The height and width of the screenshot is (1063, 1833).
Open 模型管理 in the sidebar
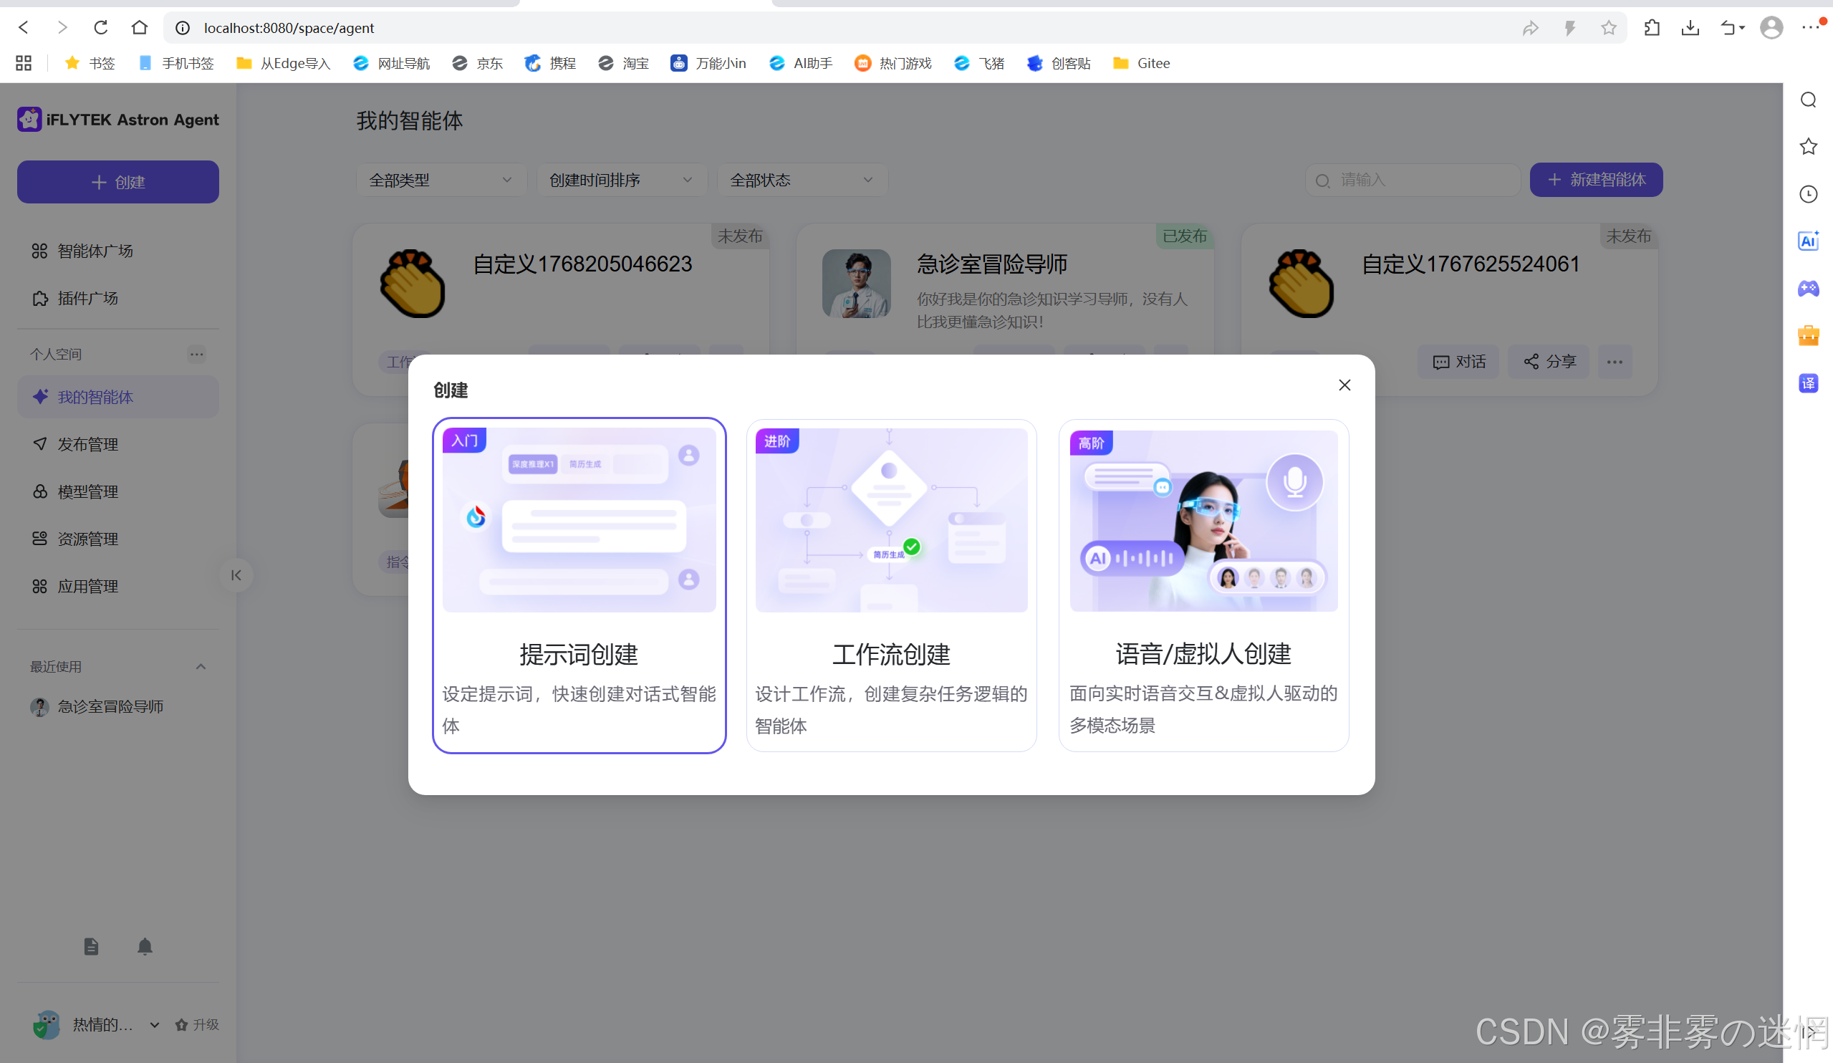pos(88,492)
